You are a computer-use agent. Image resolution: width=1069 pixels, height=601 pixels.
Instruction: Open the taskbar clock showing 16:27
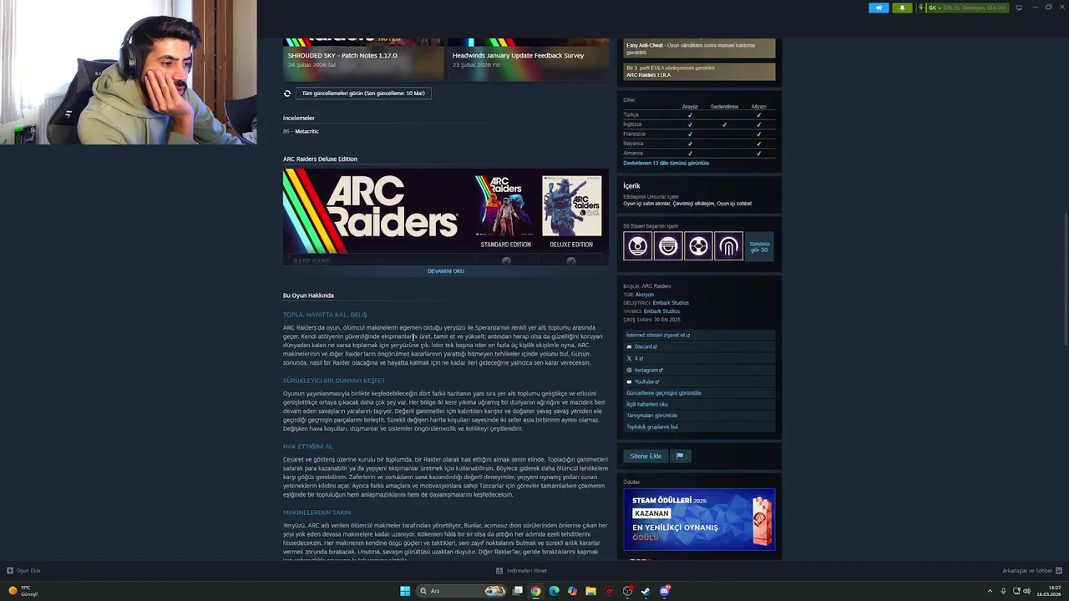pyautogui.click(x=1051, y=591)
